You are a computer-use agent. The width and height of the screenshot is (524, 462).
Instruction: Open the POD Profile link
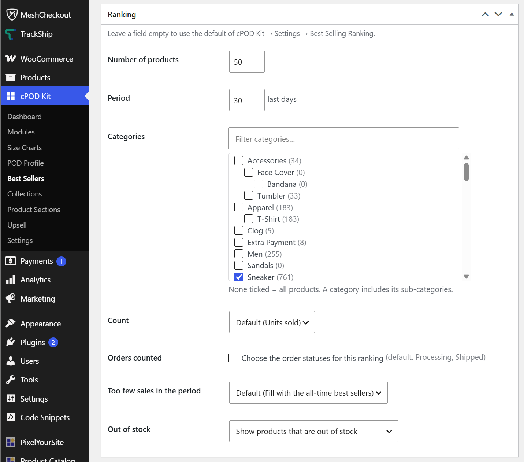click(26, 163)
